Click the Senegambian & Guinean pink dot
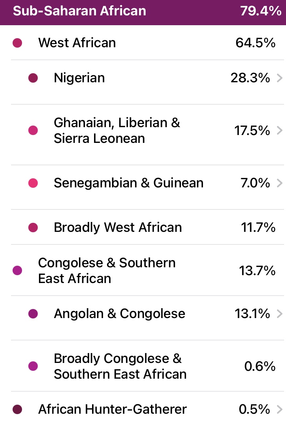This screenshot has height=433, width=286. [x=33, y=183]
